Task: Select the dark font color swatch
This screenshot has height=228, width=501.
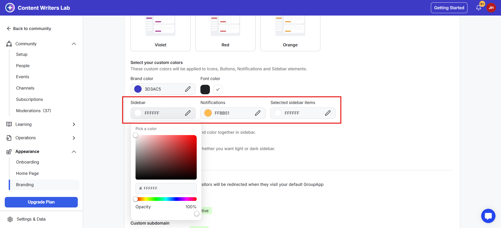Action: (205, 90)
